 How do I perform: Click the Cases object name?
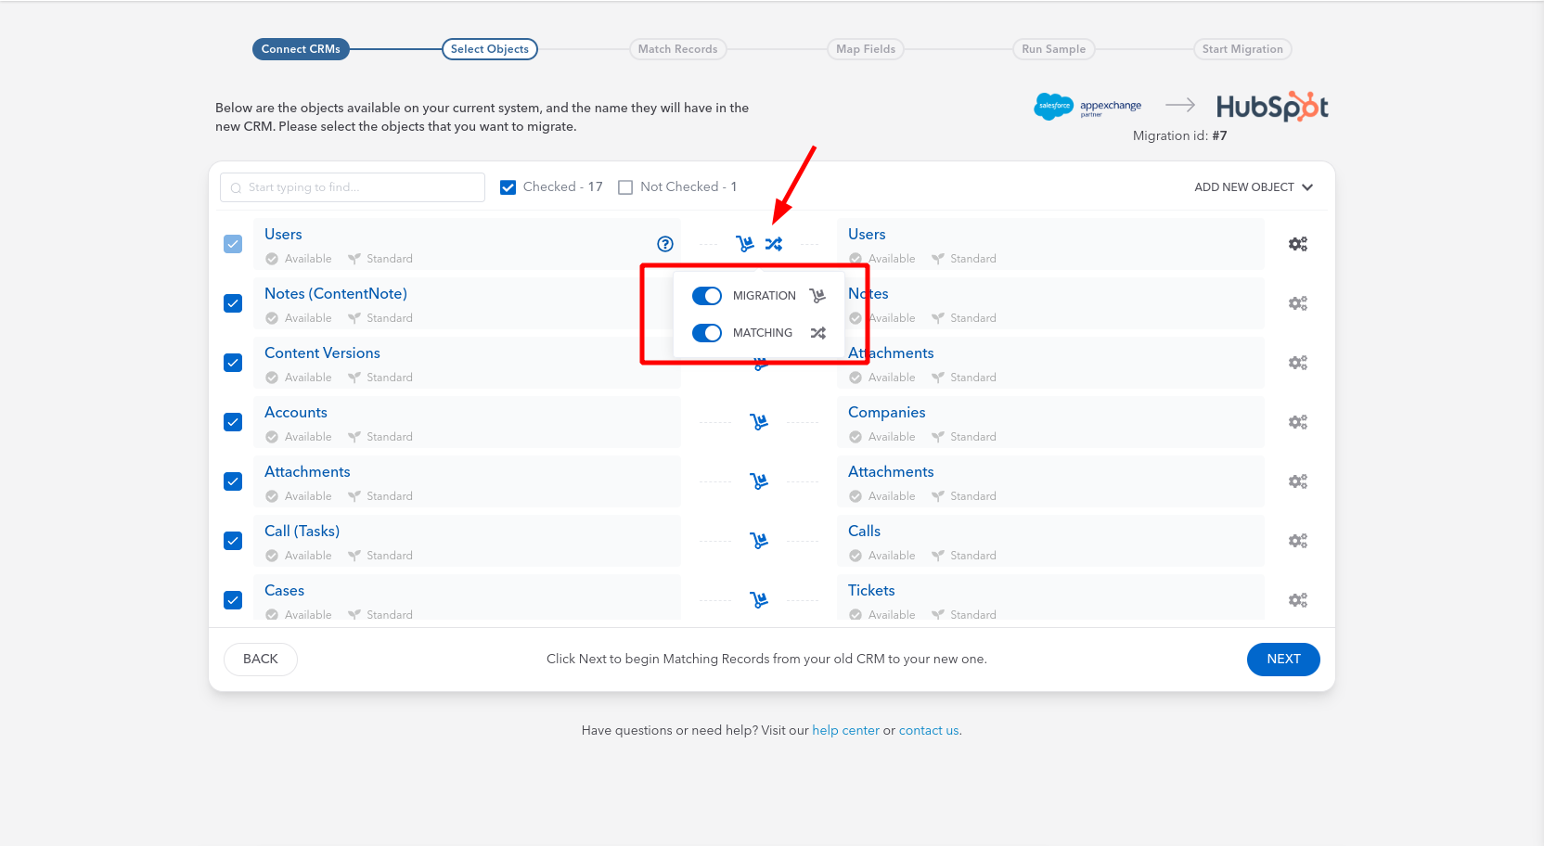point(284,591)
